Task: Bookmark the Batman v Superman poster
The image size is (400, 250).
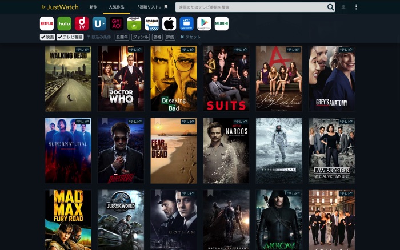Action: (x=210, y=193)
